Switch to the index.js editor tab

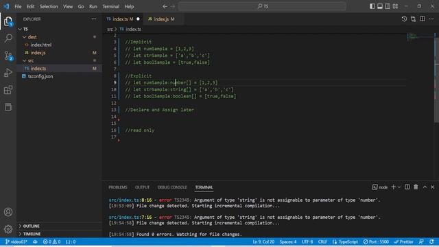[162, 19]
